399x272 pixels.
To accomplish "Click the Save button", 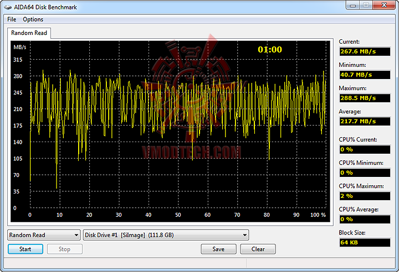I will 218,249.
